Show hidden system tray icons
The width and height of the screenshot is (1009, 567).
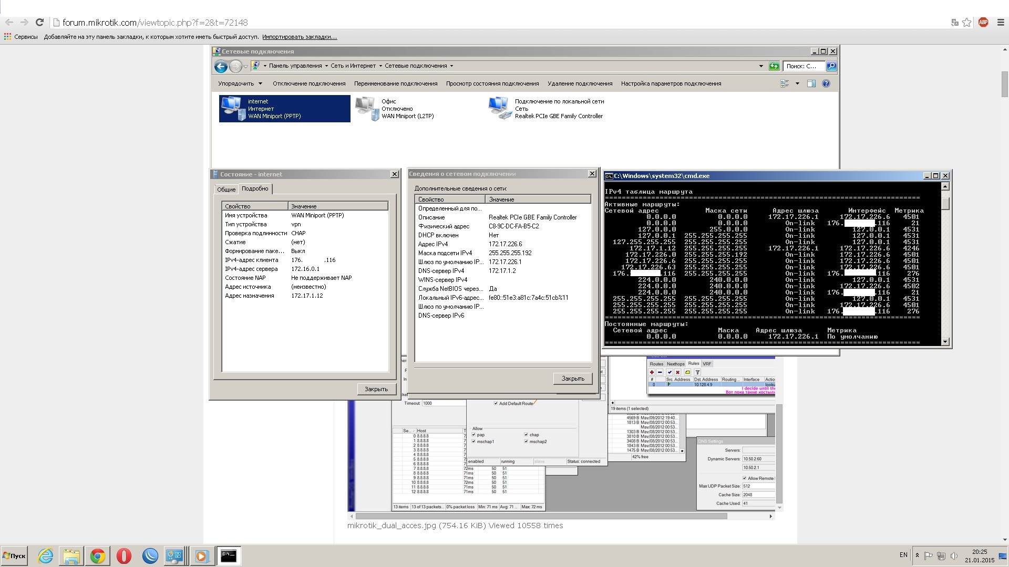(917, 555)
